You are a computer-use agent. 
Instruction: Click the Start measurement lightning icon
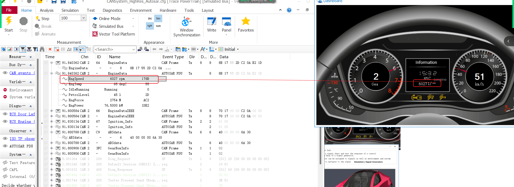point(9,21)
